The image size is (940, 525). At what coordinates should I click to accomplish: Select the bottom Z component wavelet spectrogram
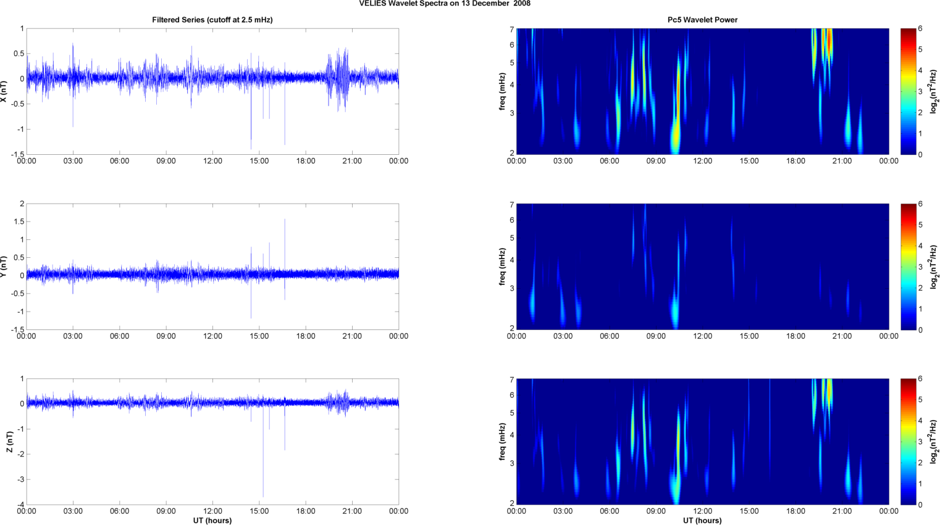pyautogui.click(x=702, y=442)
